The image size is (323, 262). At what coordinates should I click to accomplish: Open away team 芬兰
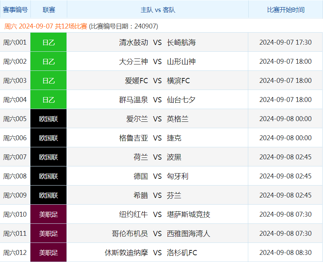pyautogui.click(x=174, y=195)
